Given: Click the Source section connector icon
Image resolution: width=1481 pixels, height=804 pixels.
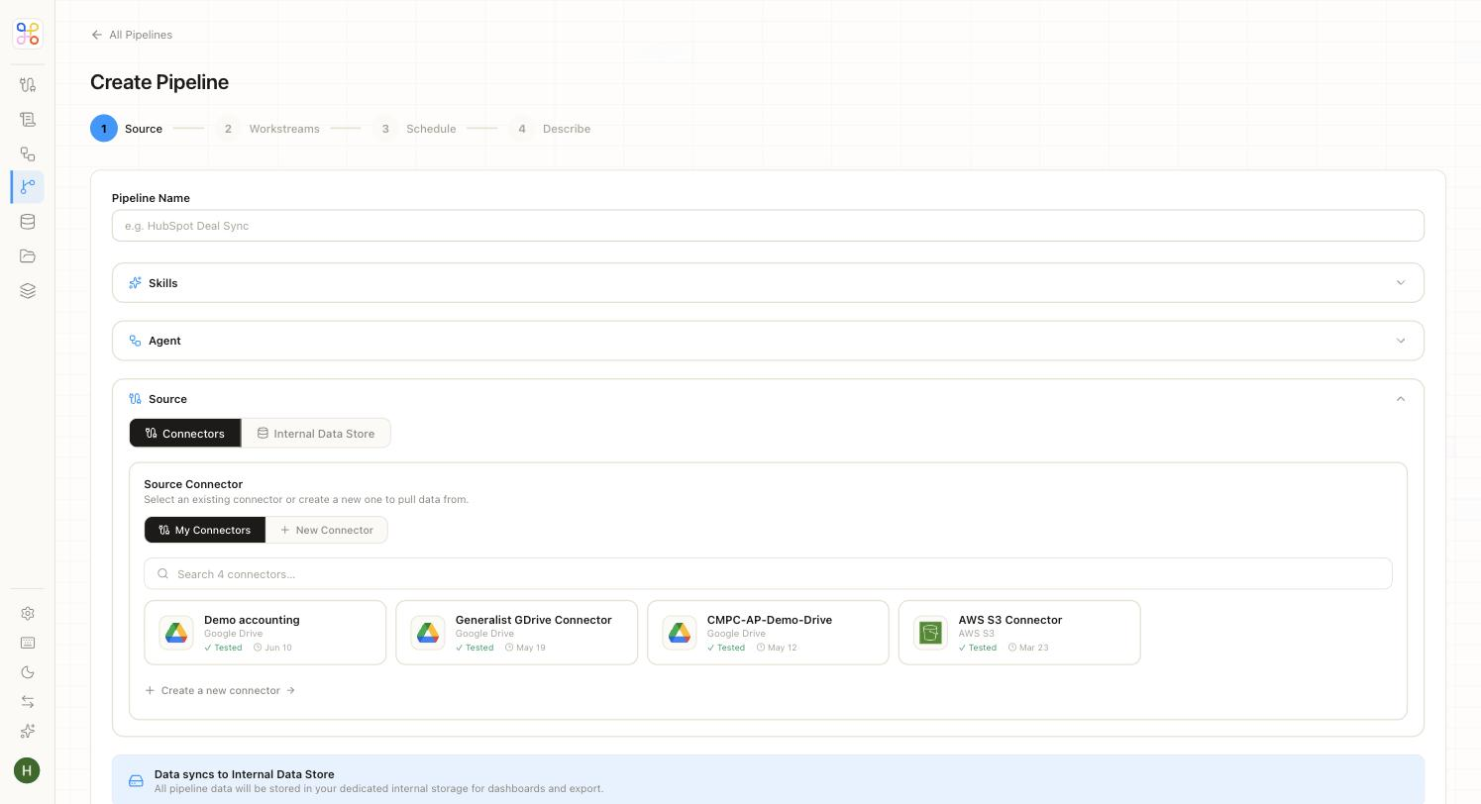Looking at the screenshot, I should pyautogui.click(x=135, y=399).
